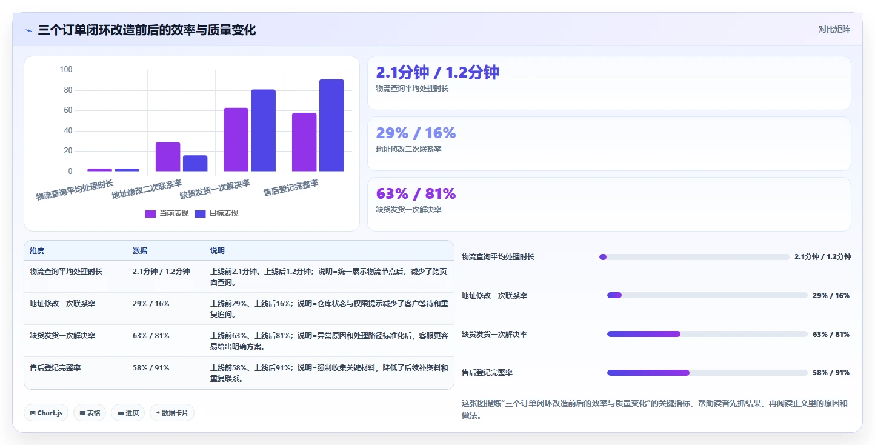The width and height of the screenshot is (875, 445).
Task: Click the 售后登记完整率 progress bar
Action: pos(707,373)
